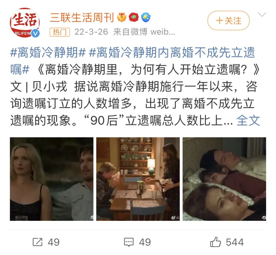View third image of people lying in bed

224,179
